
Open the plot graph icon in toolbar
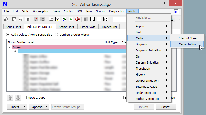pyautogui.click(x=51, y=20)
